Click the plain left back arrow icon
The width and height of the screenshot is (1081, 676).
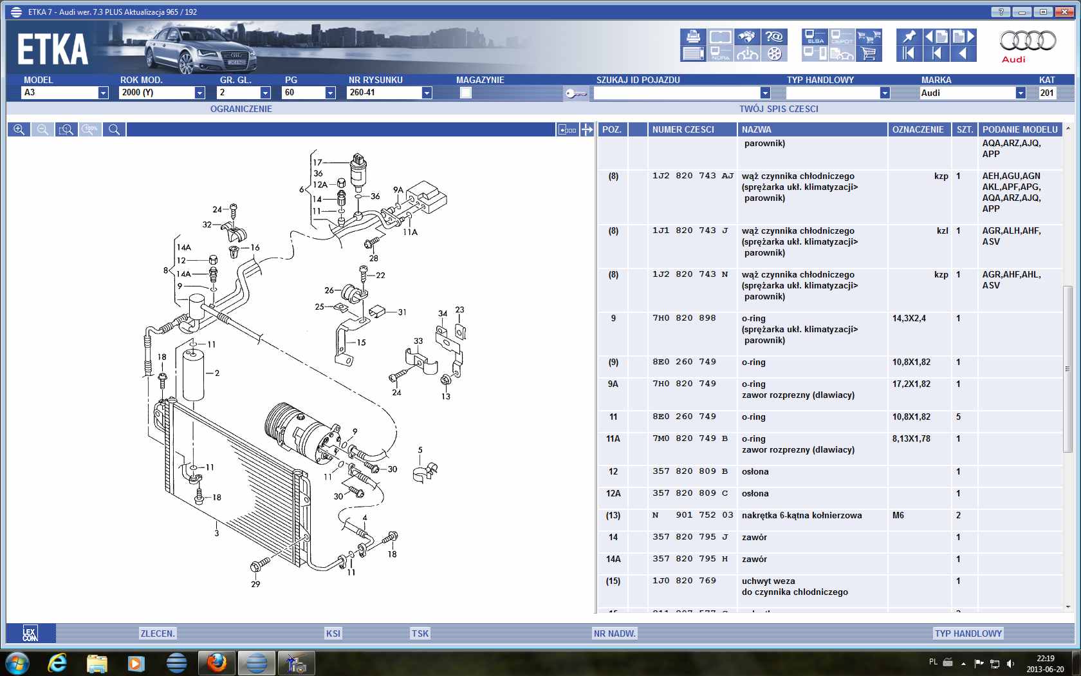tap(963, 53)
